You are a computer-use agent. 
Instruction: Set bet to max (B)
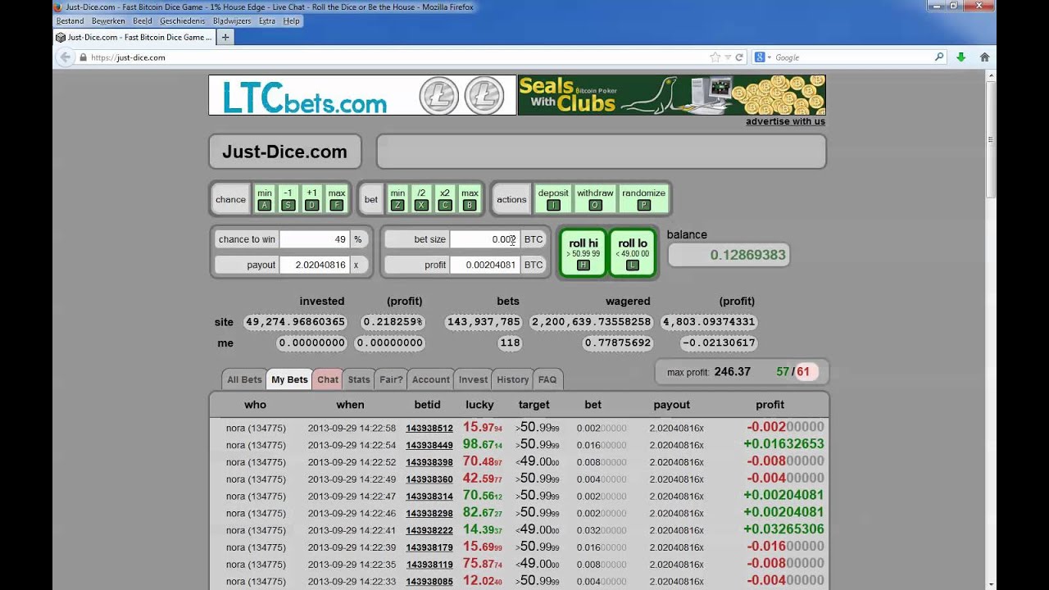pyautogui.click(x=470, y=198)
